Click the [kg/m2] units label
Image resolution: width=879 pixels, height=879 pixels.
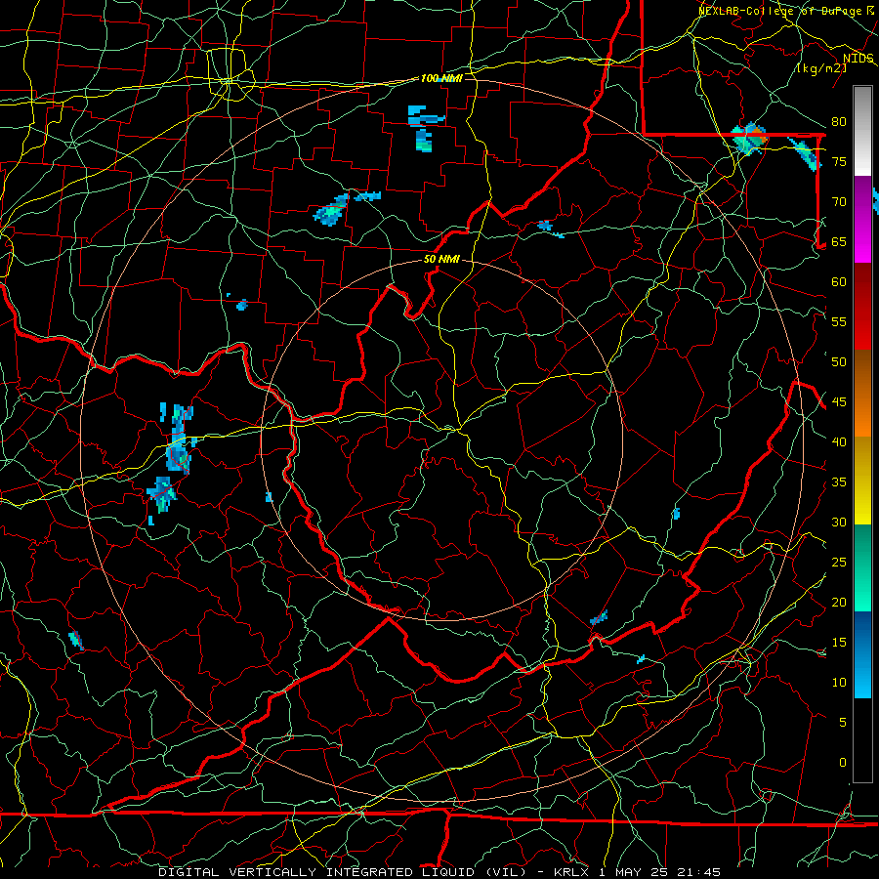821,68
